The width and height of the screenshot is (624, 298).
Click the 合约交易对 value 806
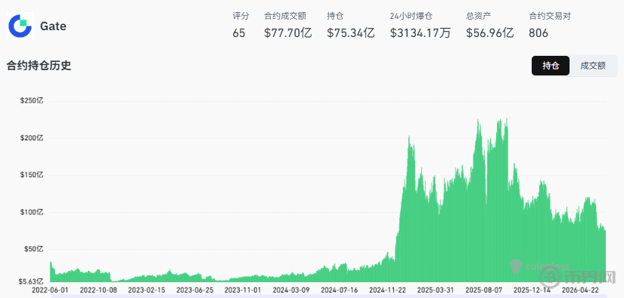[x=539, y=33]
